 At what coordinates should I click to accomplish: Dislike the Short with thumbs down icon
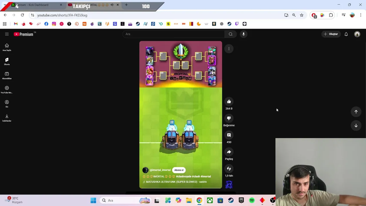229,118
